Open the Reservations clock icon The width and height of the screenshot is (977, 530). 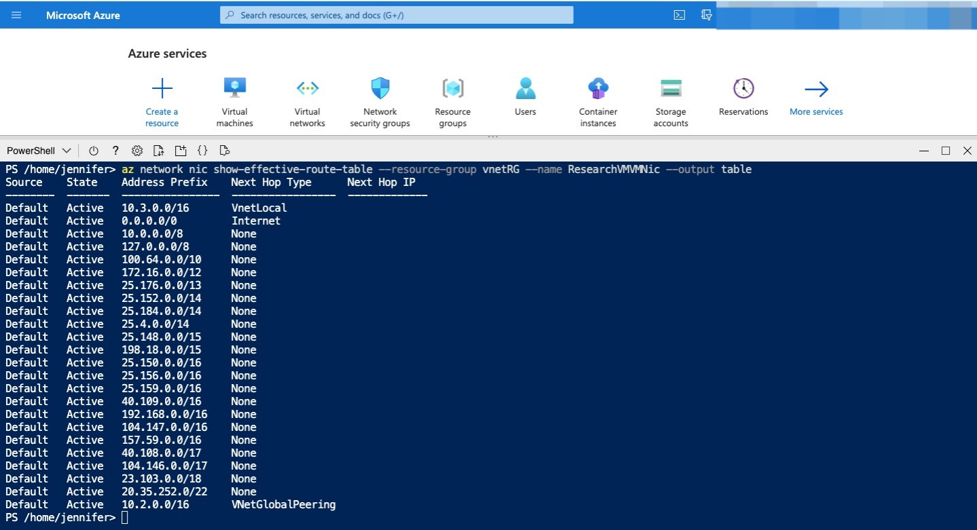click(x=743, y=88)
